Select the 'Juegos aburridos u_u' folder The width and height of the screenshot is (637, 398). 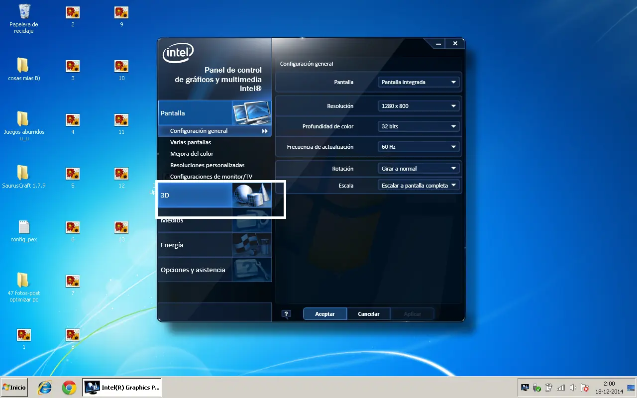pyautogui.click(x=24, y=126)
